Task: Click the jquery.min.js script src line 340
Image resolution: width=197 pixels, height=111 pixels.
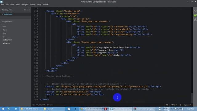Action: (103, 86)
